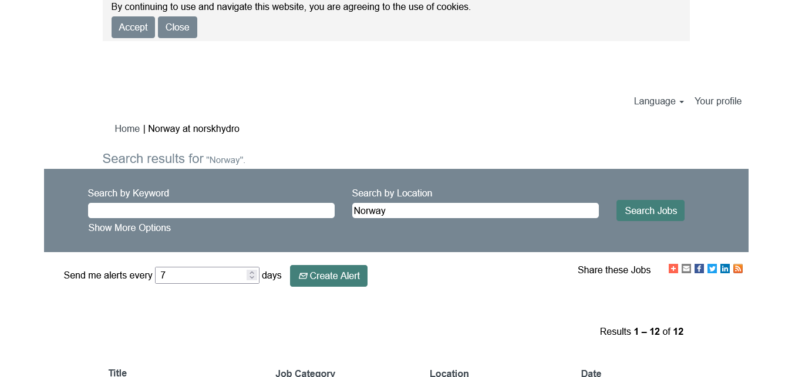
Task: Sort results by Date column
Action: [x=591, y=373]
